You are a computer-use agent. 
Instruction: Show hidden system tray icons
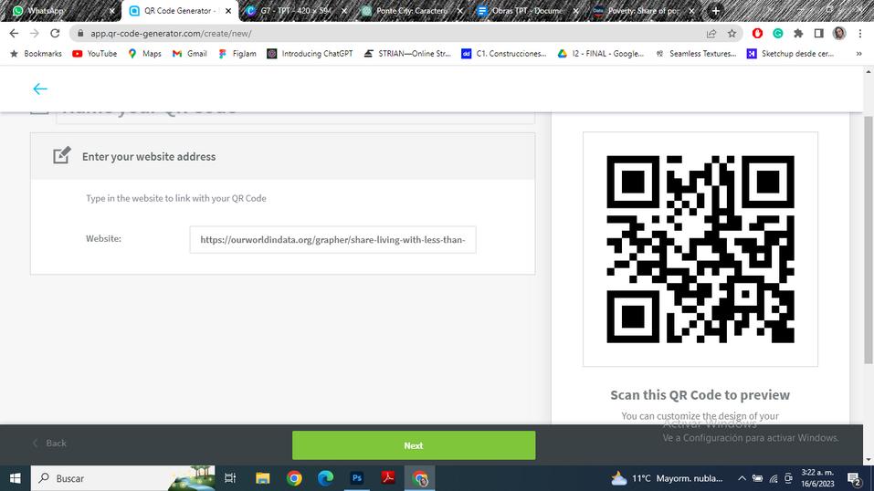coord(742,478)
